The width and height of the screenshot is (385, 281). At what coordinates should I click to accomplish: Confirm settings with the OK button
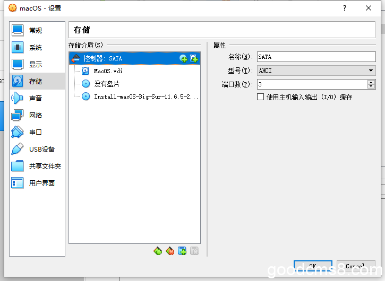point(313,266)
